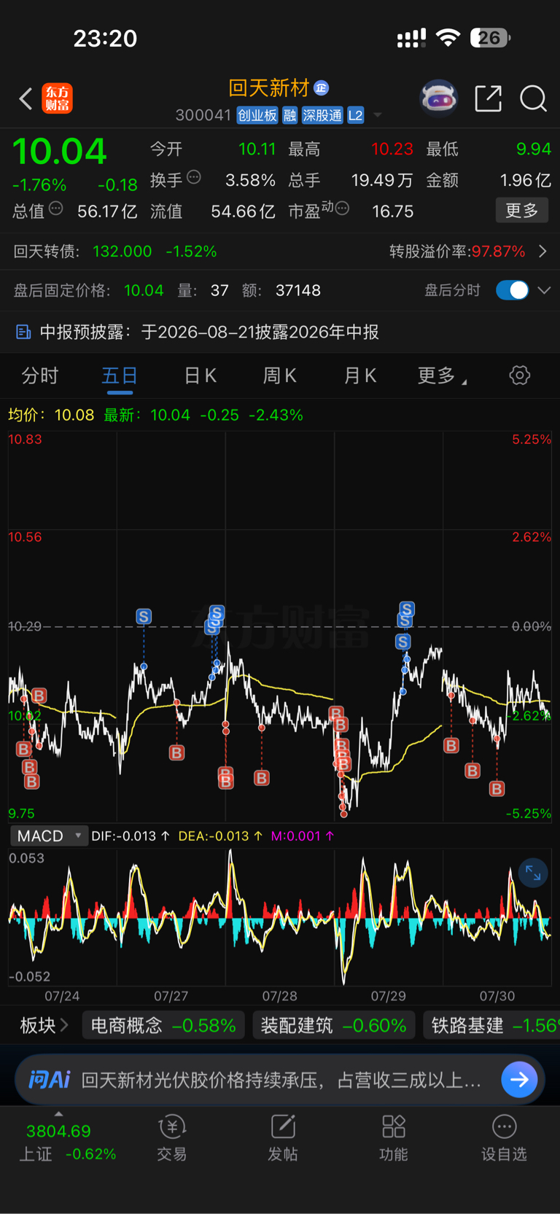Viewport: 560px width, 1214px height.
Task: Open 装配建筑 sector chip
Action: 334,1025
